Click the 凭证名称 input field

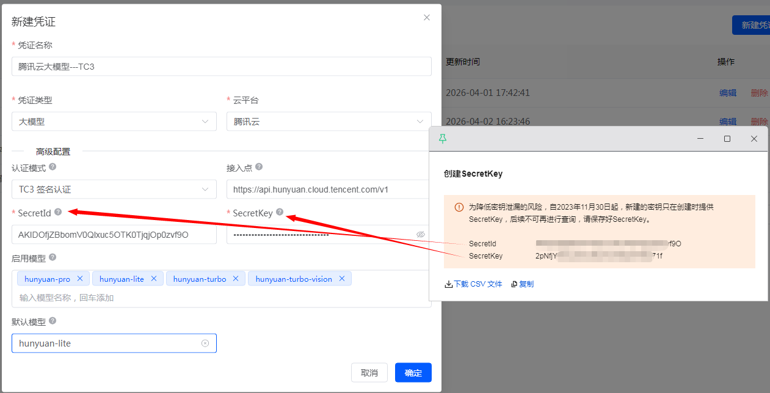pos(222,67)
